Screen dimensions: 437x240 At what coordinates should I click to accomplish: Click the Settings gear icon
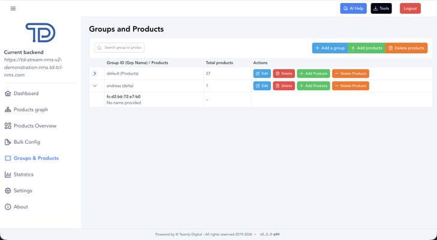[x=8, y=191]
